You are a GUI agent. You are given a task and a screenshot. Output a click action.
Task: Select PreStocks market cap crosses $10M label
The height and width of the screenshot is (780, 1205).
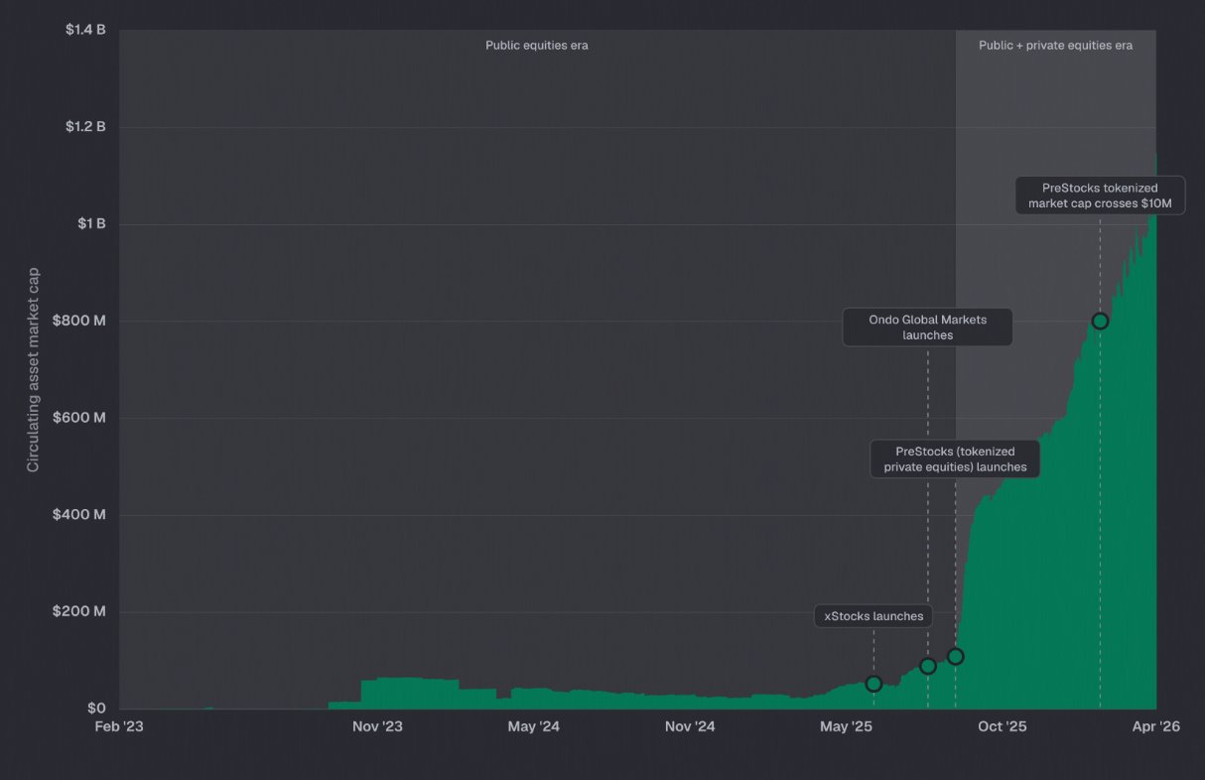(x=1100, y=195)
